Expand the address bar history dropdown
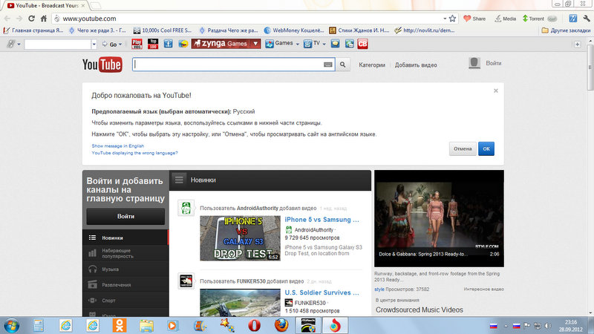Screen dimensions: 594x334 coord(445,18)
